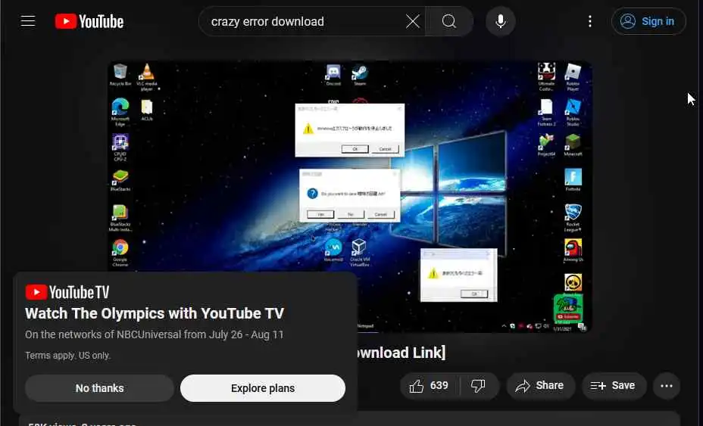
Task: Click the Roblox Studio icon in the video
Action: click(x=573, y=112)
